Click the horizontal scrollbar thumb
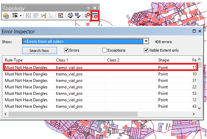Screen dimensions: 207x139 coord(73,114)
